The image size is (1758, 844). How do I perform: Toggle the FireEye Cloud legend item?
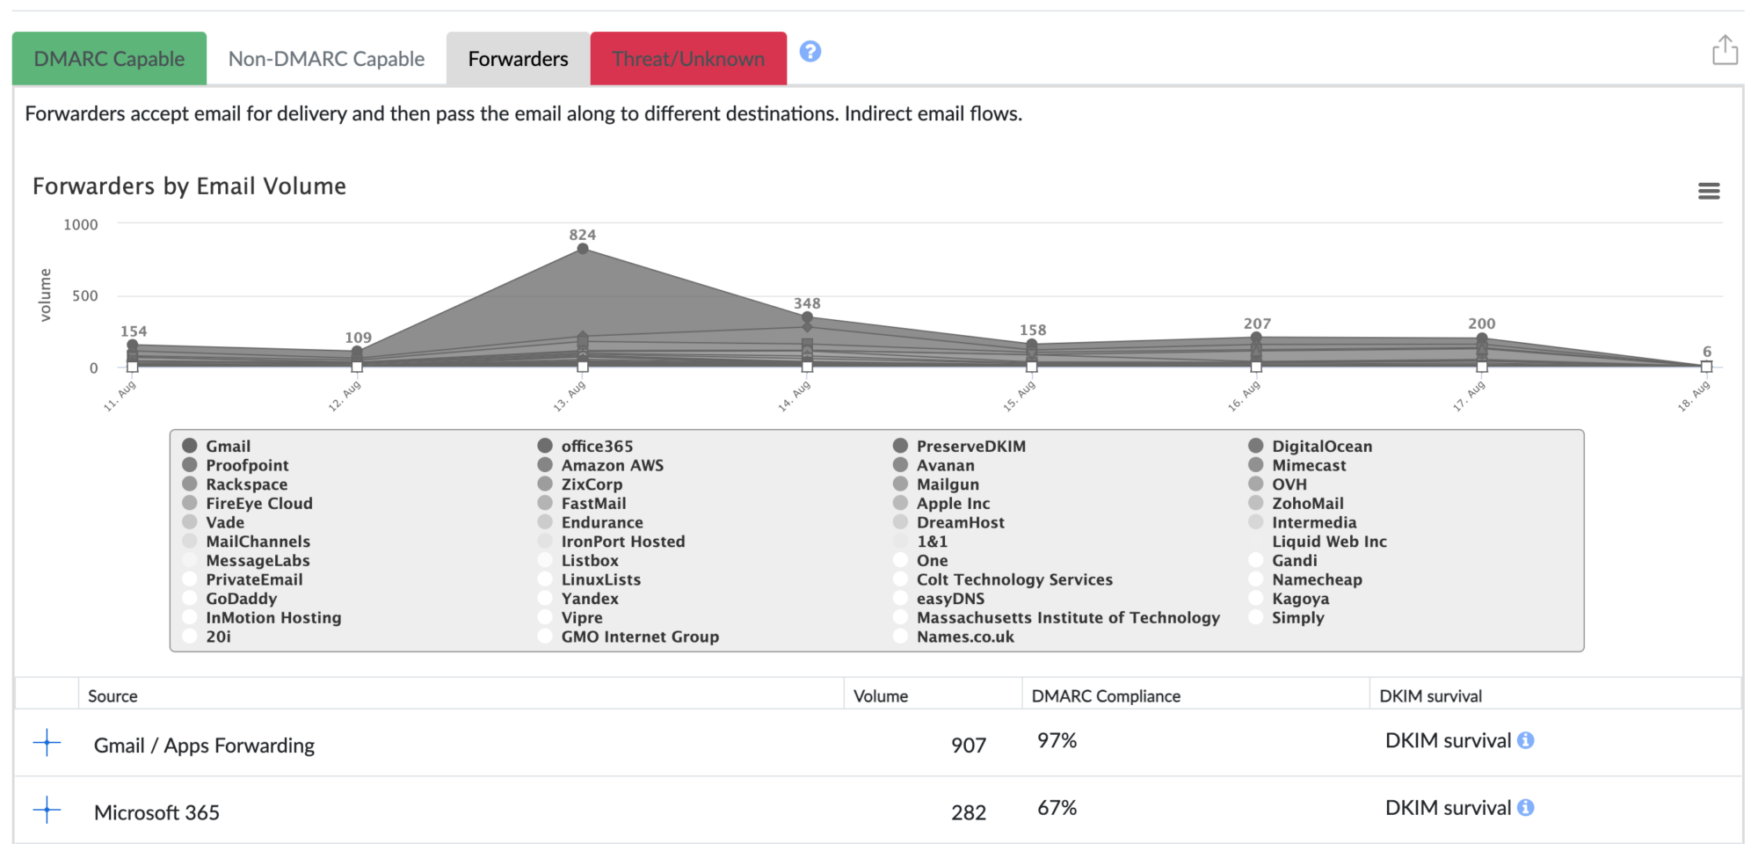(x=247, y=503)
